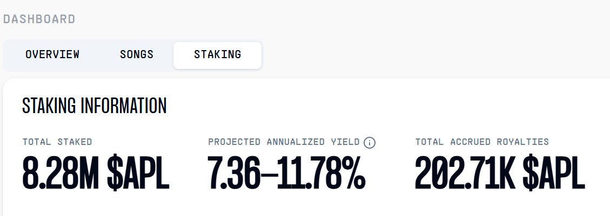
Task: Click the Projected Annualized Yield label text
Action: tap(284, 142)
